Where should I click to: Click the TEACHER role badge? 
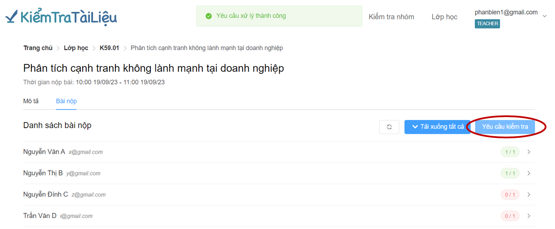tap(487, 24)
